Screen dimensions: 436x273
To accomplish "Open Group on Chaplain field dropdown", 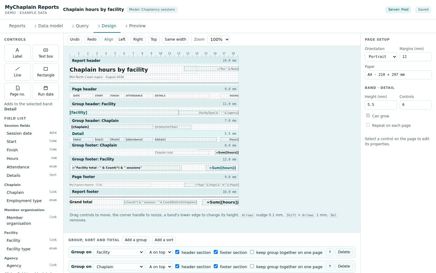I will click(x=119, y=267).
